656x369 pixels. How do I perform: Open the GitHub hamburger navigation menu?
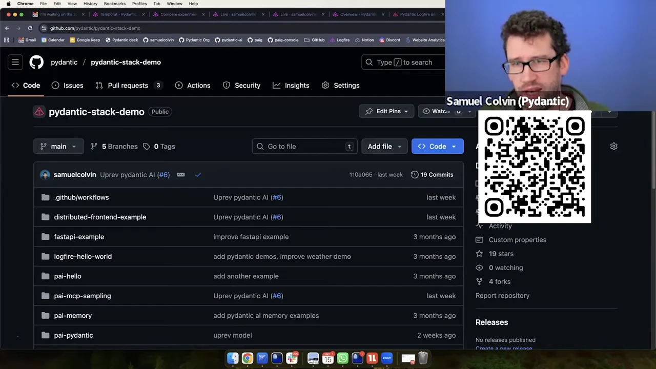click(x=15, y=62)
